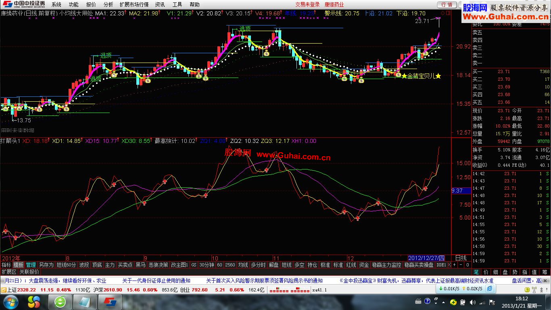Click the 行情 button at top right
551x310 pixels.
pos(447,4)
